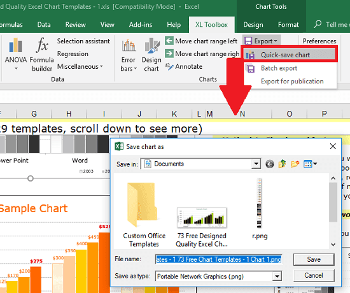Choose Export for publication entry
The width and height of the screenshot is (350, 293).
click(292, 81)
